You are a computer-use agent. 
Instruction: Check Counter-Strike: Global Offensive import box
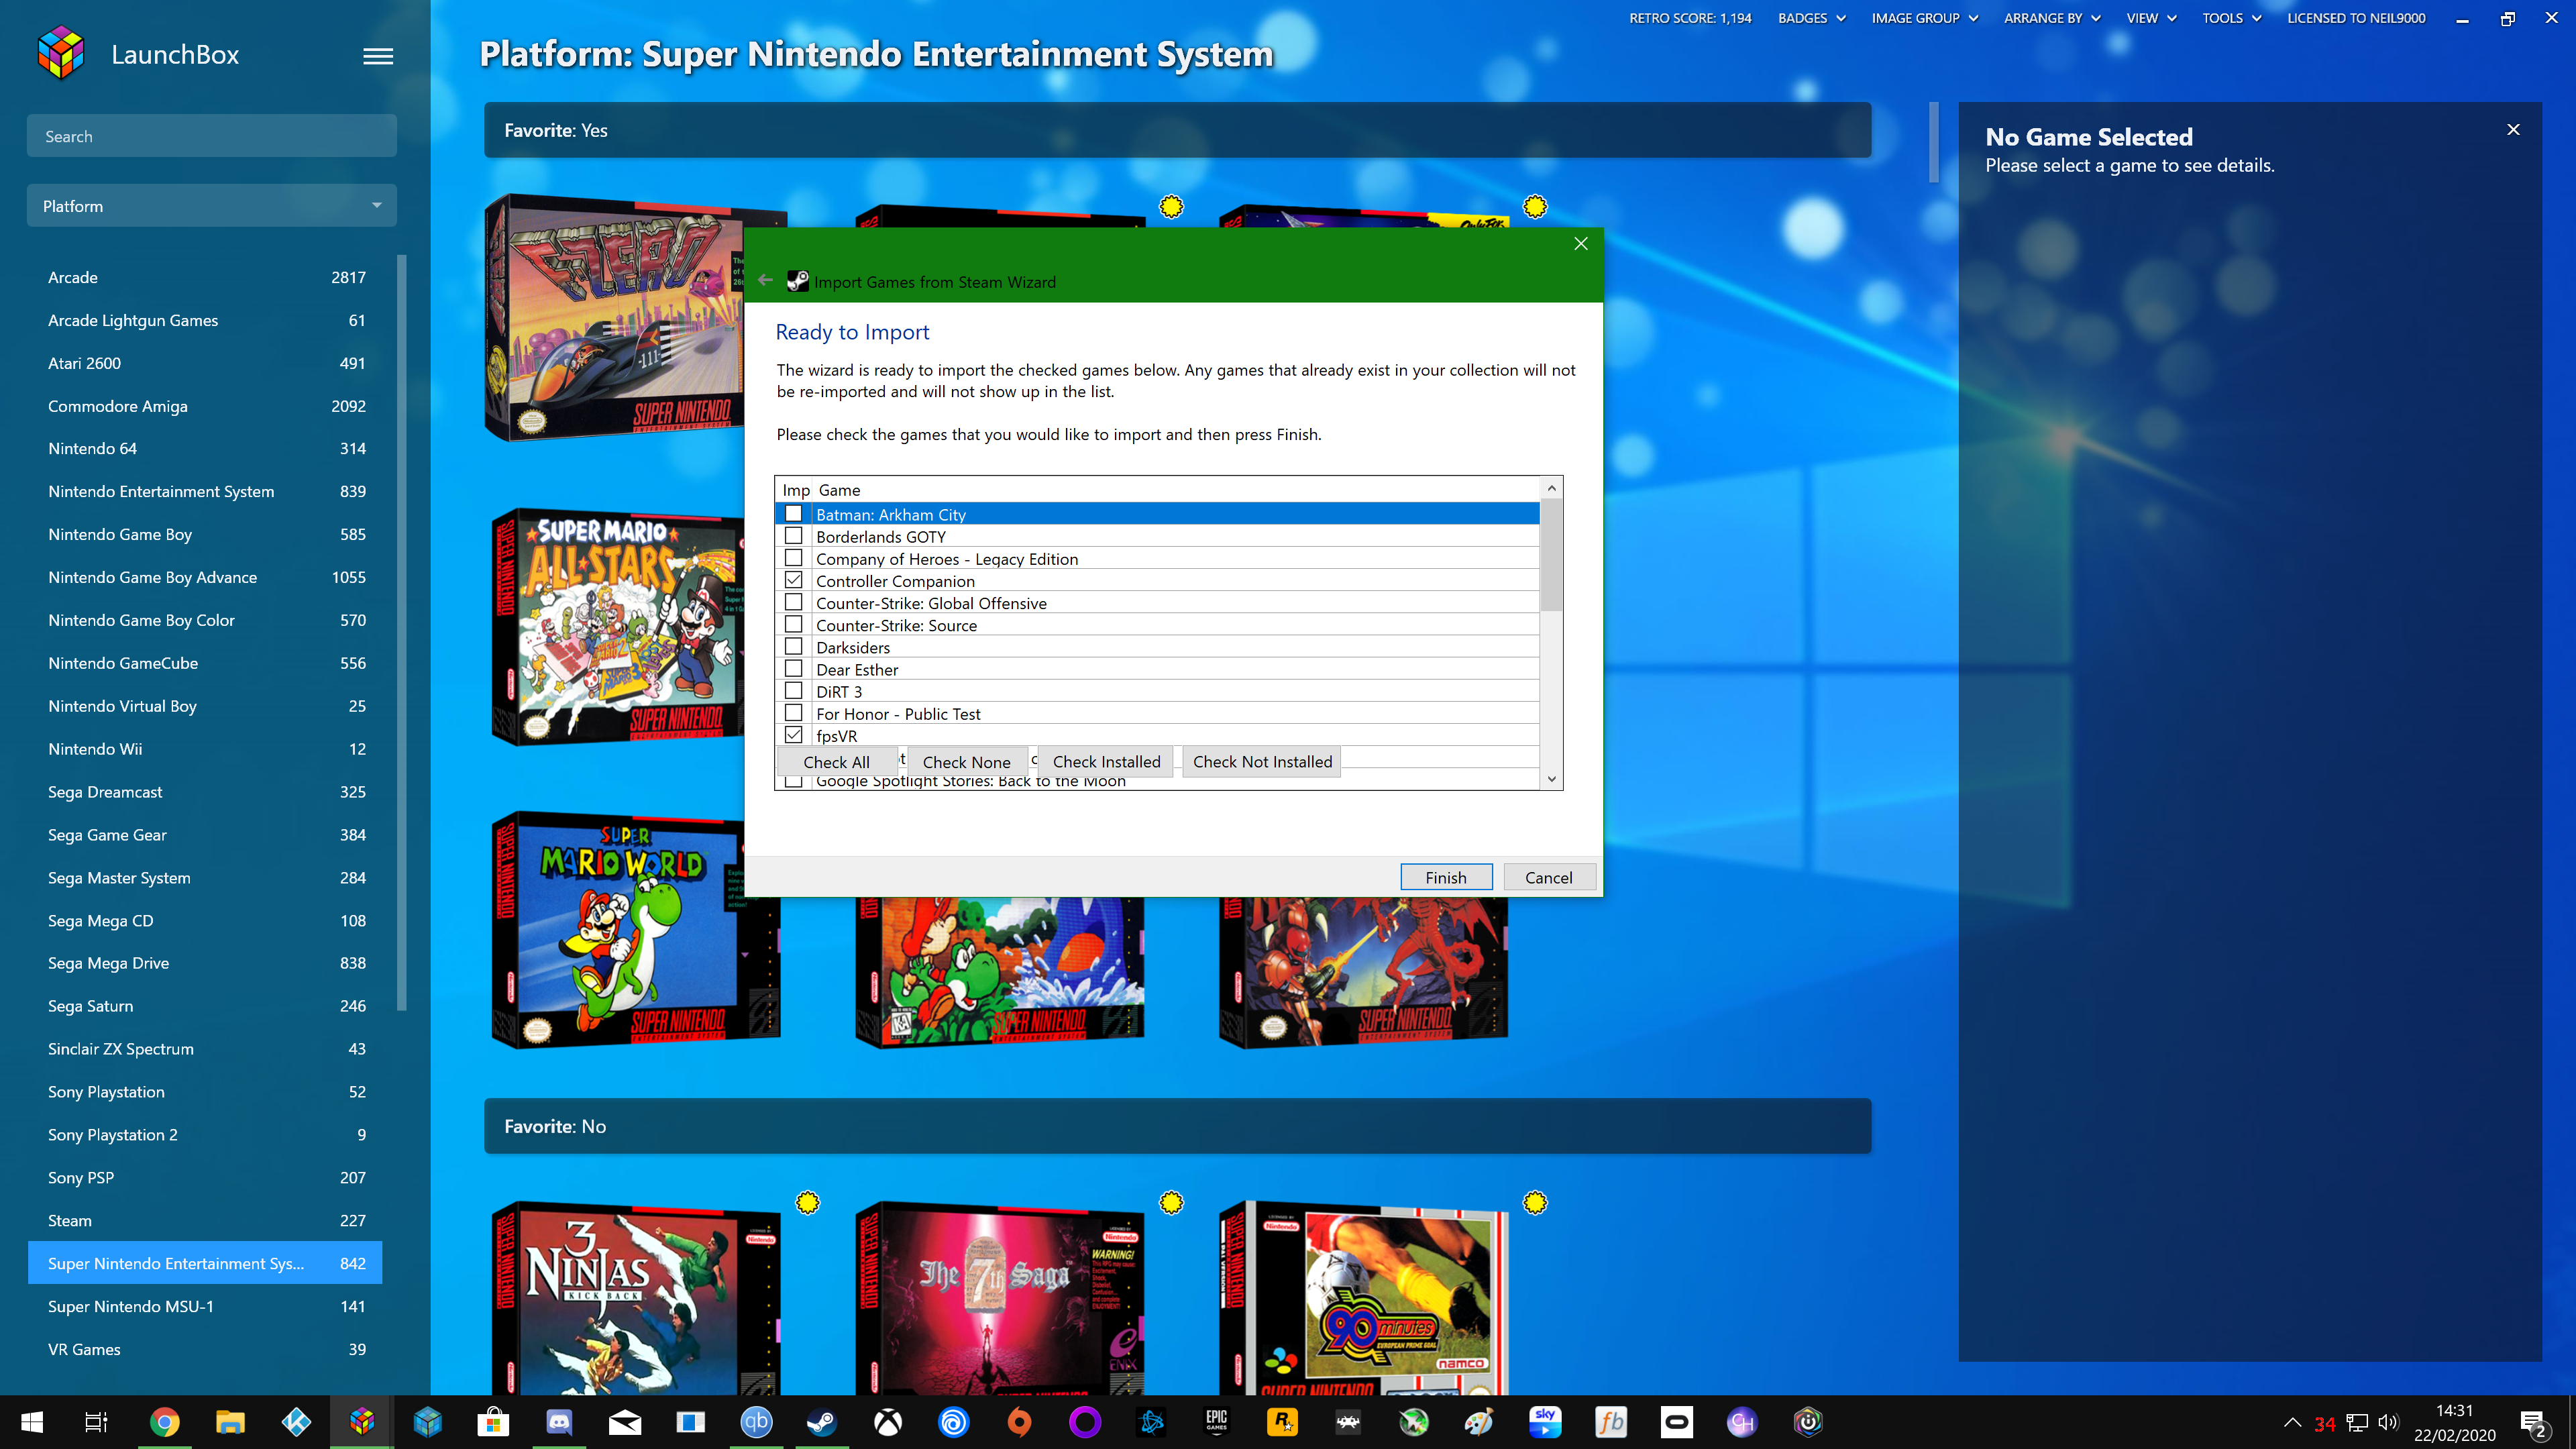click(794, 602)
